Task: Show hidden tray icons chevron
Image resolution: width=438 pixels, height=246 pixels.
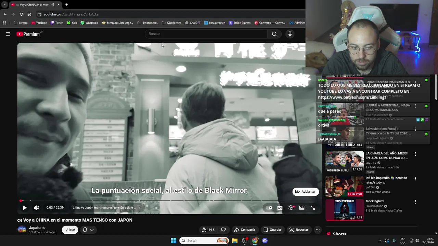Action: [x=379, y=241]
